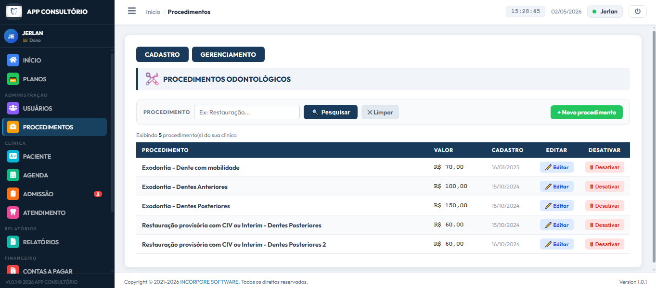
Task: Click Restauração provisória Dentes Posteriores 2 name
Action: point(234,244)
